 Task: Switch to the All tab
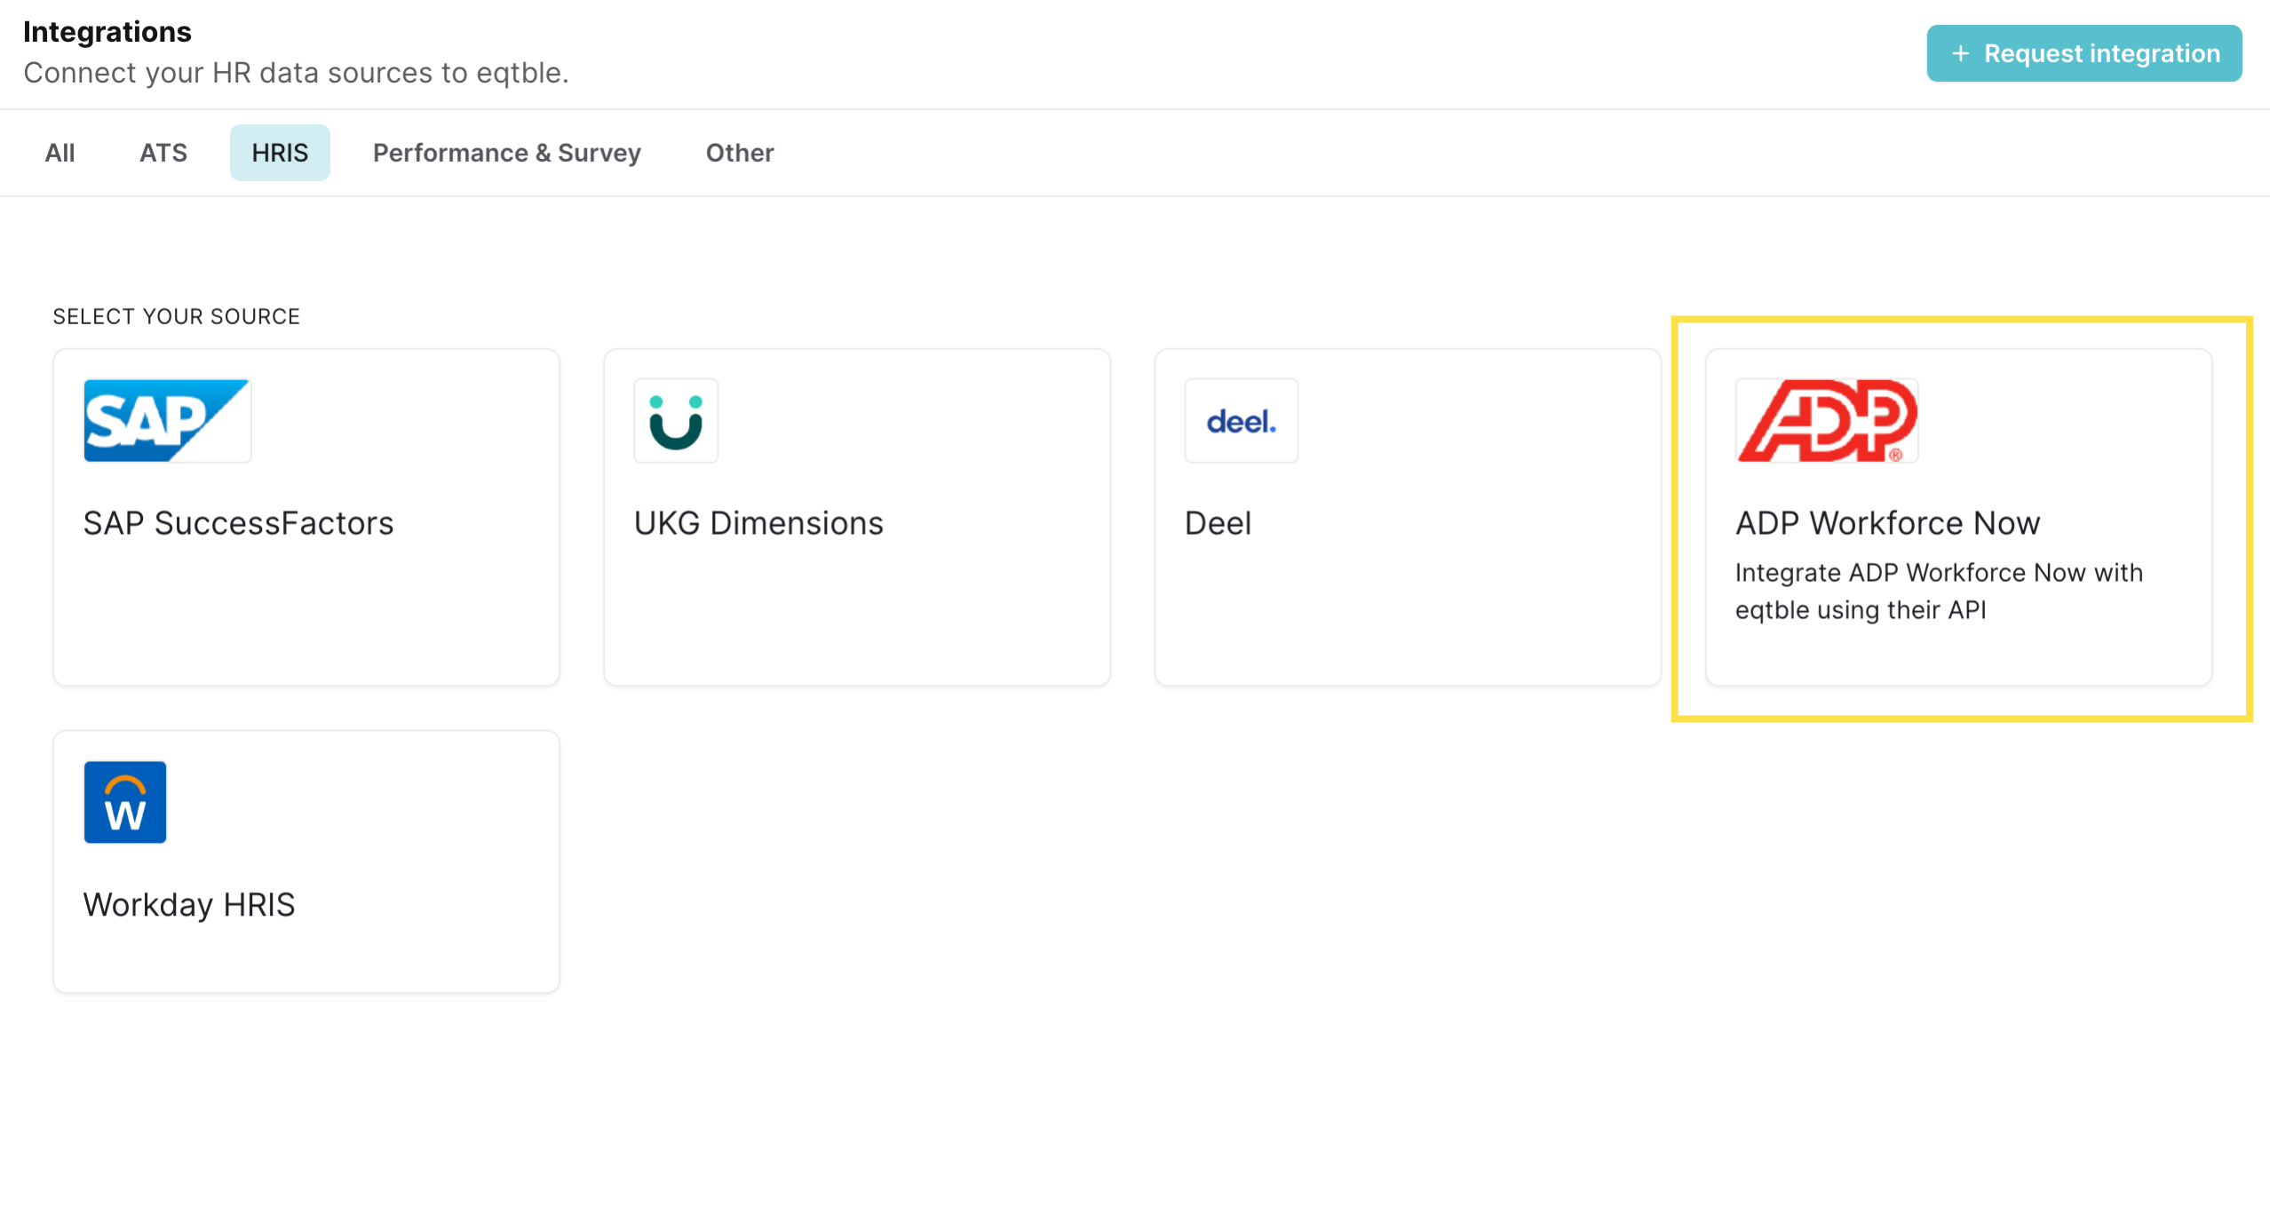[60, 153]
